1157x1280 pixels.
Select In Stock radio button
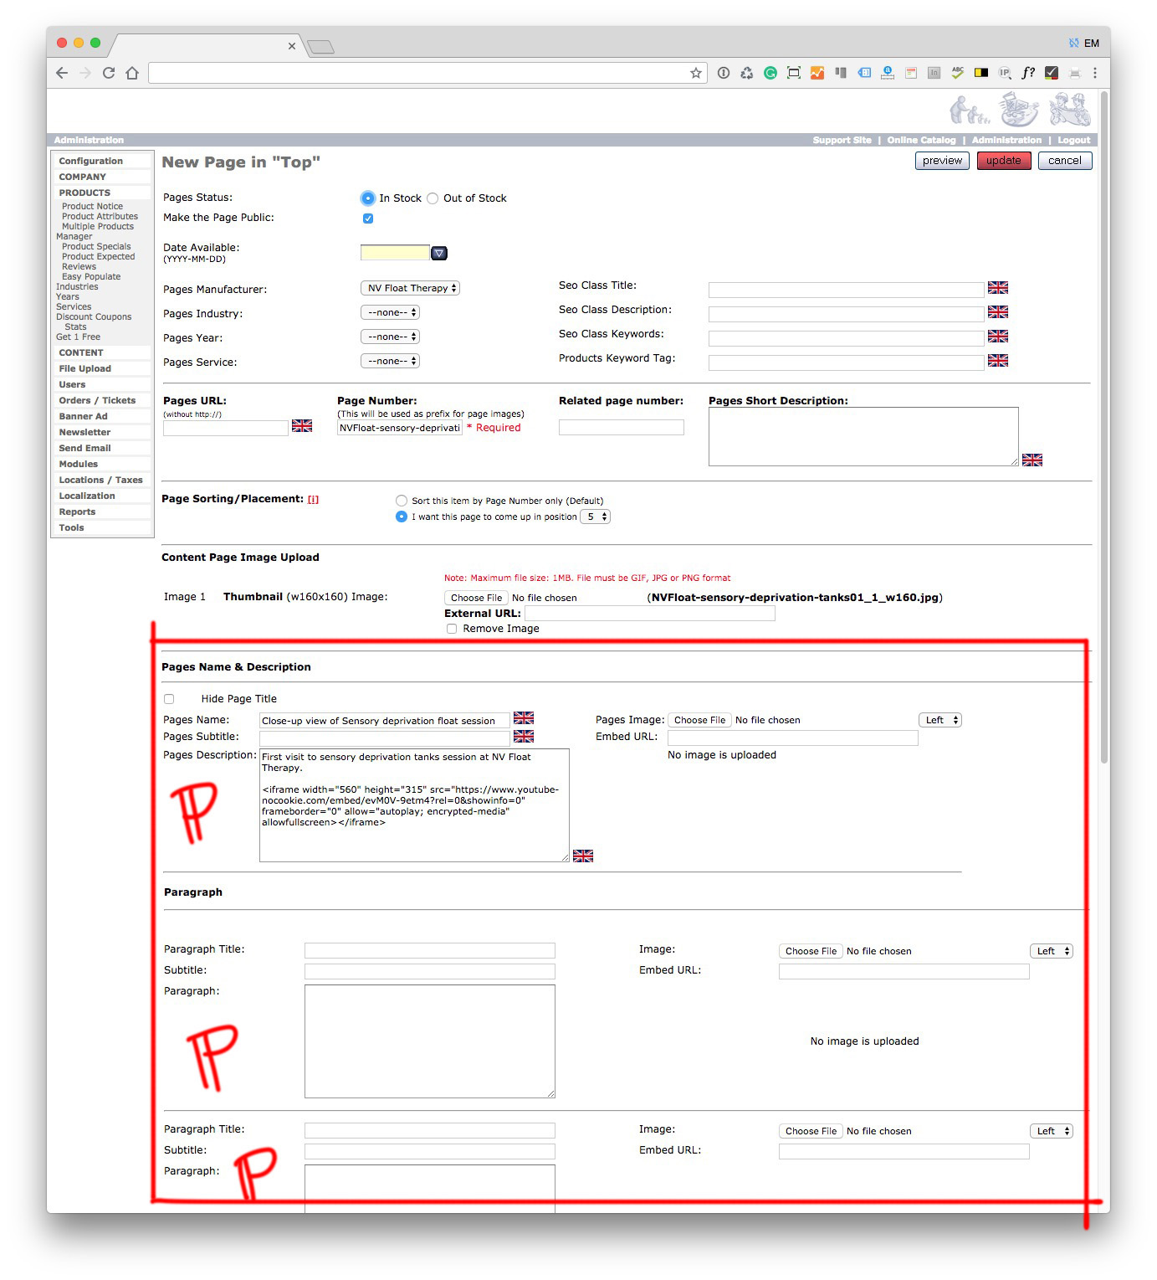367,198
